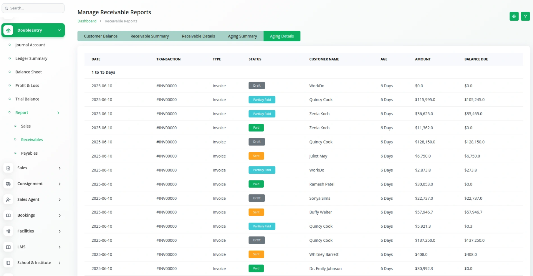Click customer name Ramesh Patel
The height and width of the screenshot is (276, 533).
tap(322, 184)
